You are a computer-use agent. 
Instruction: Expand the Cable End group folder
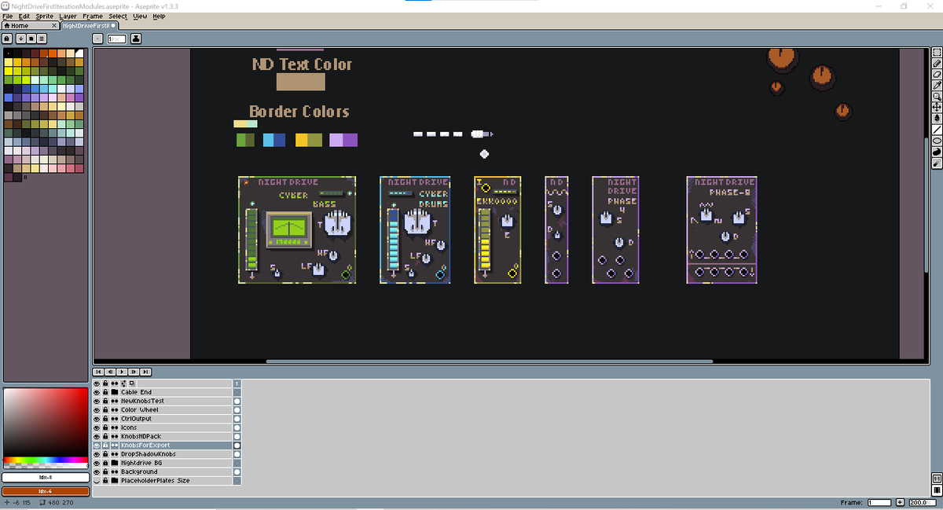pos(115,392)
